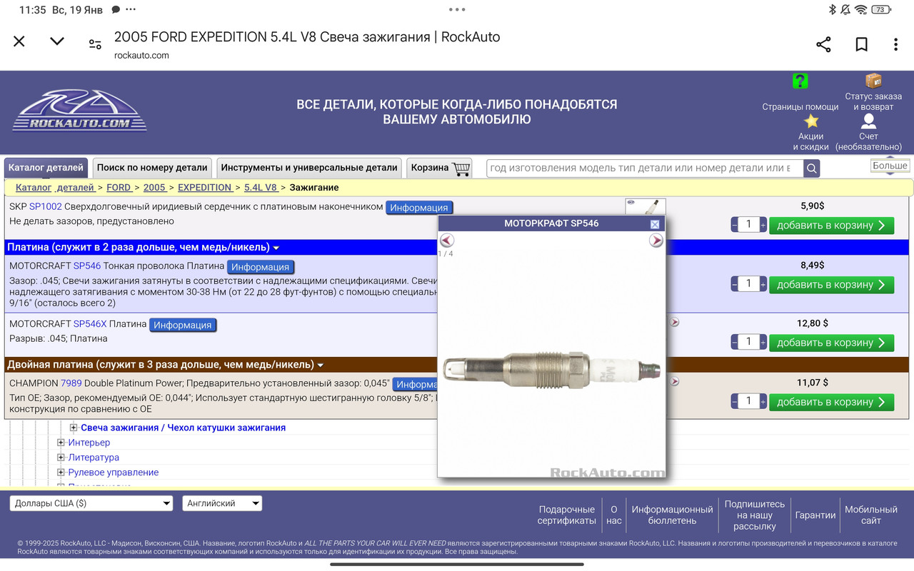Open the Доллары США currency dropdown

coord(91,503)
